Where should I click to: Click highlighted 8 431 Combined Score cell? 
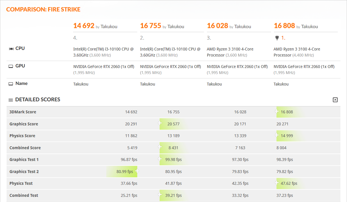(173, 148)
